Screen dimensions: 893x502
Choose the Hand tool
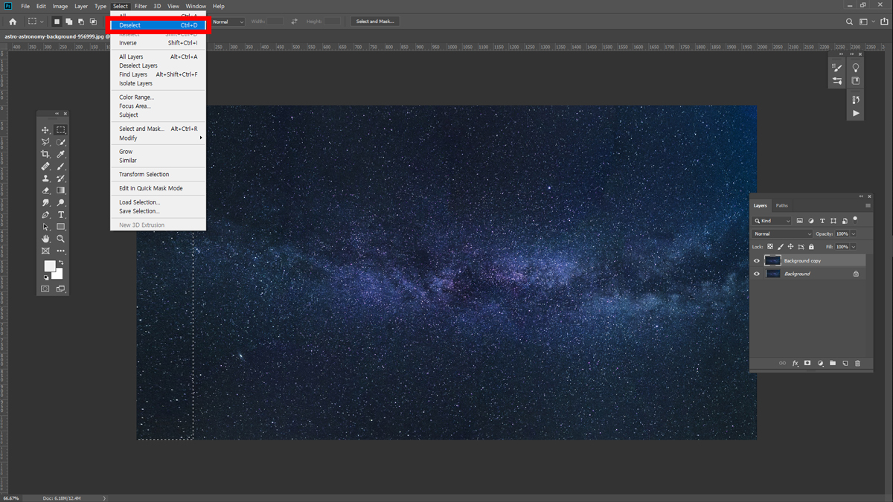click(x=45, y=239)
